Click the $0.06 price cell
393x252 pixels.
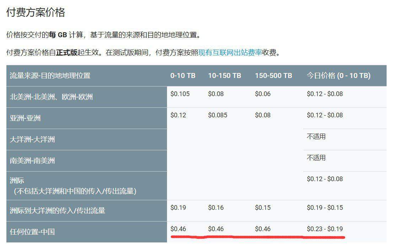[x=263, y=94]
